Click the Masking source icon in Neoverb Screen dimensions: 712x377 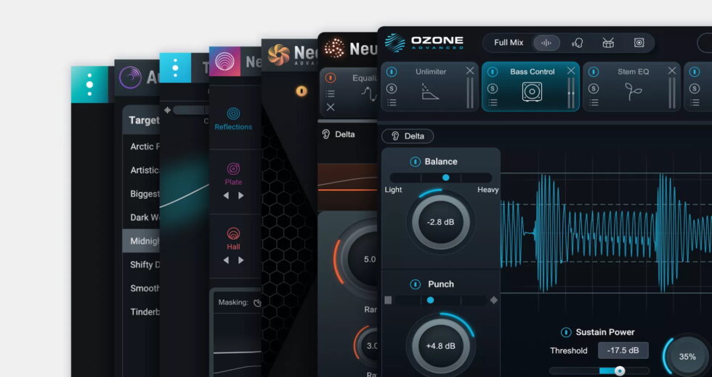pyautogui.click(x=257, y=303)
